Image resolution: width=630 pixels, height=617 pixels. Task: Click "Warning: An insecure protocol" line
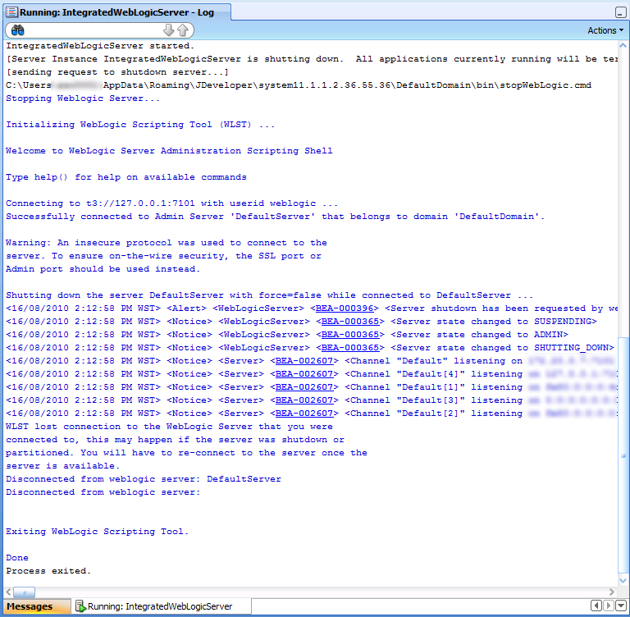point(167,243)
